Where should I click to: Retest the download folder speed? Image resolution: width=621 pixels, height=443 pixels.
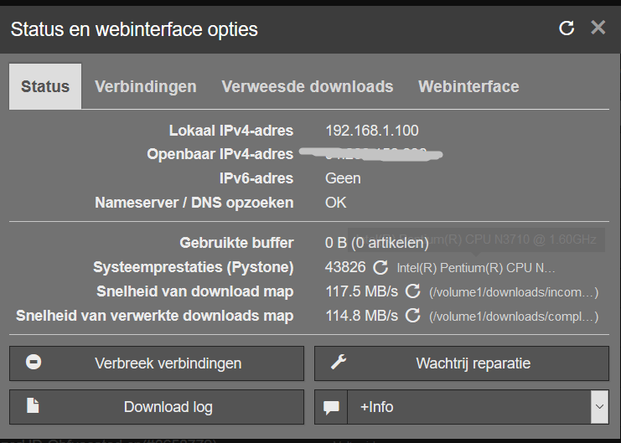(x=412, y=291)
